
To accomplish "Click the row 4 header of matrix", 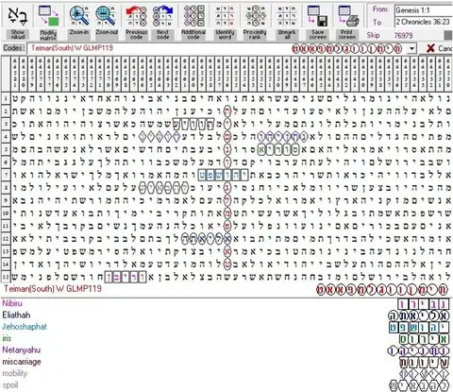I will pyautogui.click(x=6, y=137).
